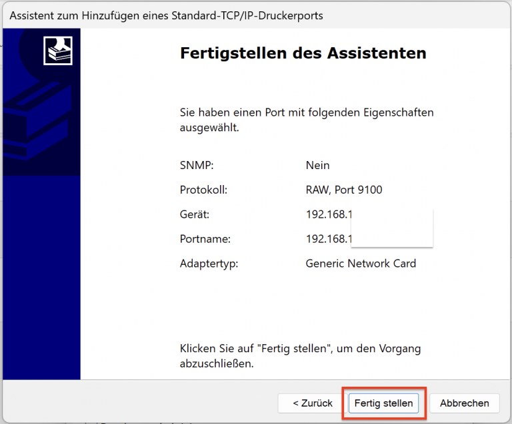Click the Portname IP address value
The height and width of the screenshot is (424, 512).
coord(327,239)
